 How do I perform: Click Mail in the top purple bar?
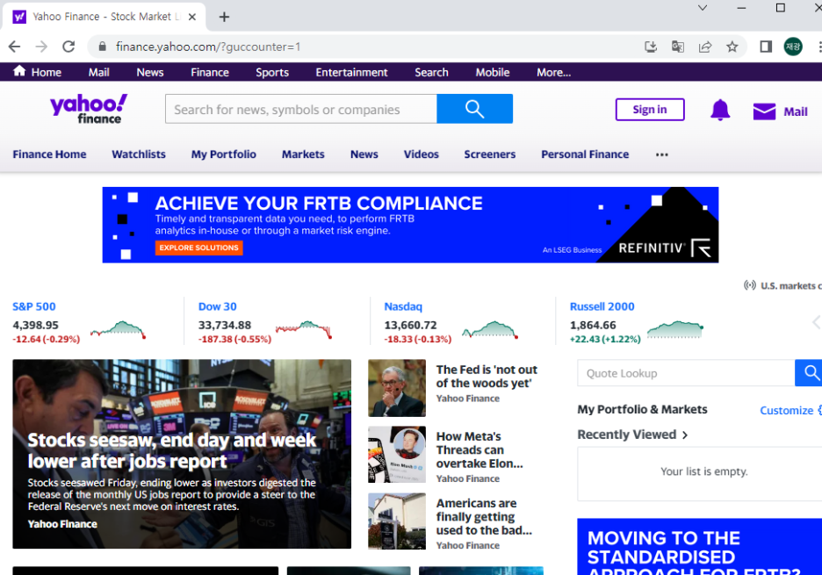(98, 72)
